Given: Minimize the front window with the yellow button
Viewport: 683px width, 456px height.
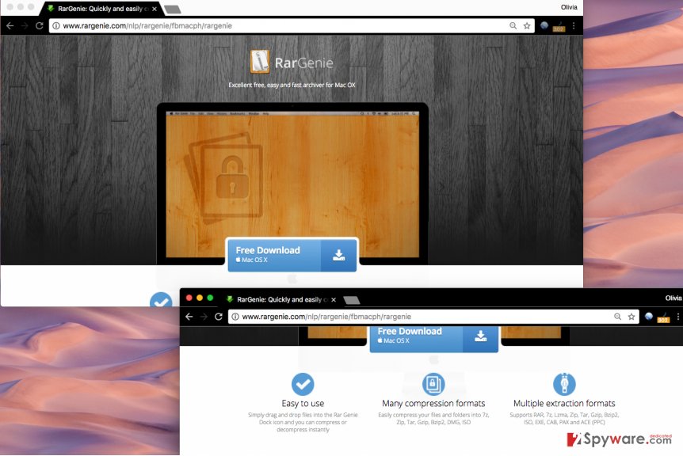Looking at the screenshot, I should (200, 298).
